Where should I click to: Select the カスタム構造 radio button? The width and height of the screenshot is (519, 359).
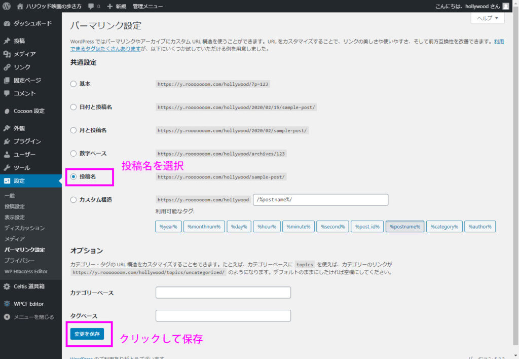[x=73, y=200]
